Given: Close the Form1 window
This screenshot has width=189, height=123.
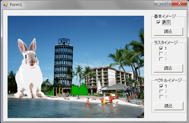Looking at the screenshot, I should 179,4.
